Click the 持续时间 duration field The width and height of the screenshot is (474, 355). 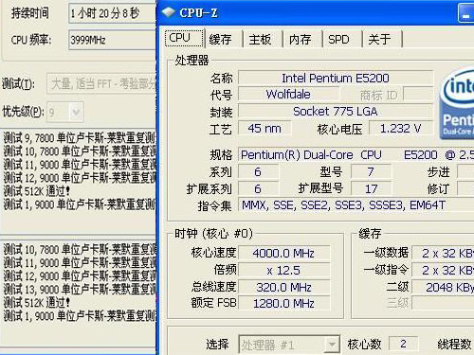point(113,13)
